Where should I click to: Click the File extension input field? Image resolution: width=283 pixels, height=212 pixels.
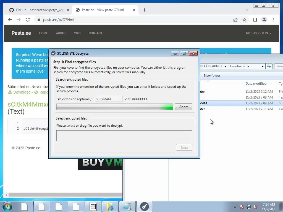click(x=108, y=99)
